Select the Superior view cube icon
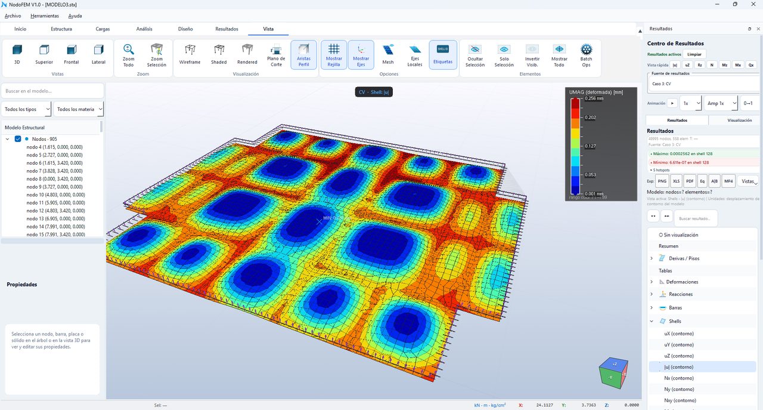 (44, 54)
